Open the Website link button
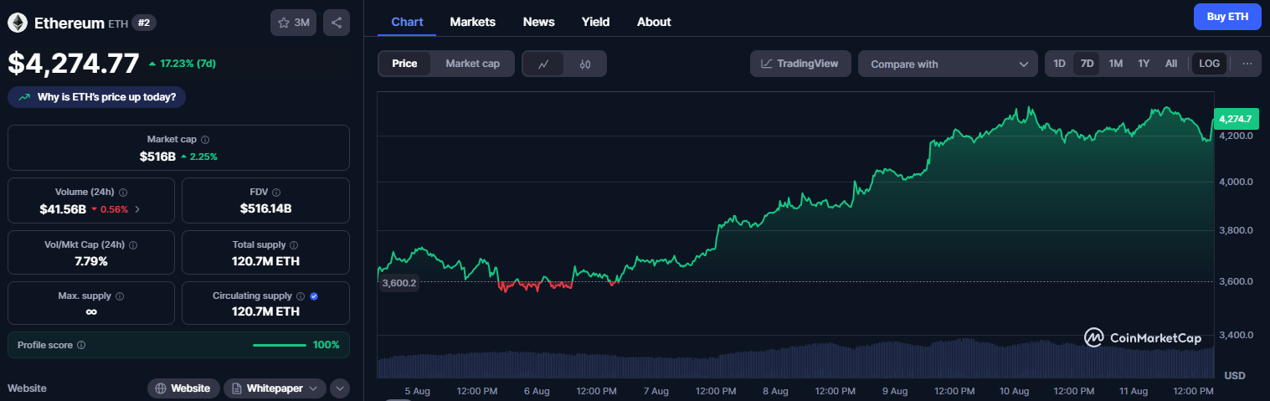1270x401 pixels. (x=183, y=388)
